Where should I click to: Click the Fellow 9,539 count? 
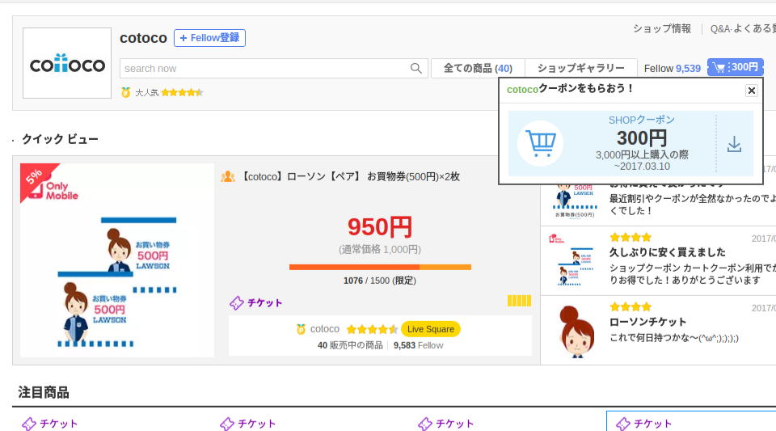(x=672, y=68)
